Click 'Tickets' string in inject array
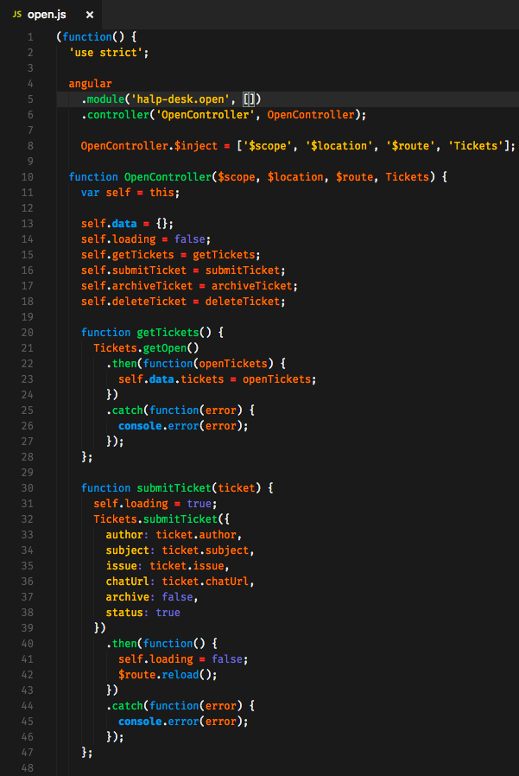Image resolution: width=519 pixels, height=776 pixels. 476,146
